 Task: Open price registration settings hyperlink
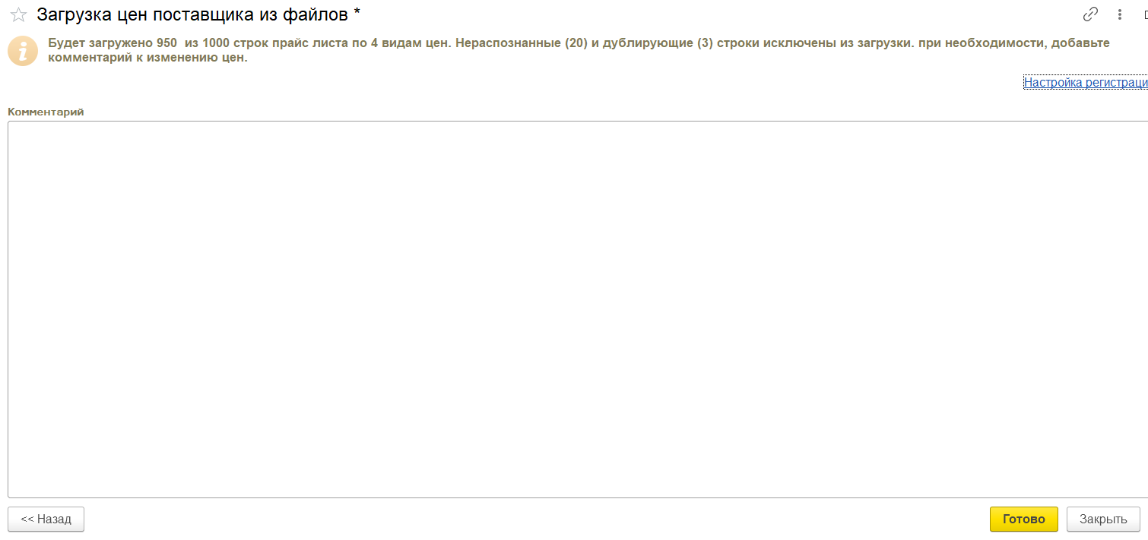tap(1085, 82)
